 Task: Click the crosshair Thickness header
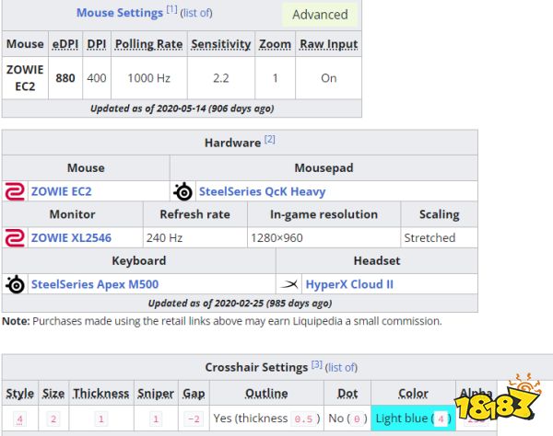pos(101,393)
